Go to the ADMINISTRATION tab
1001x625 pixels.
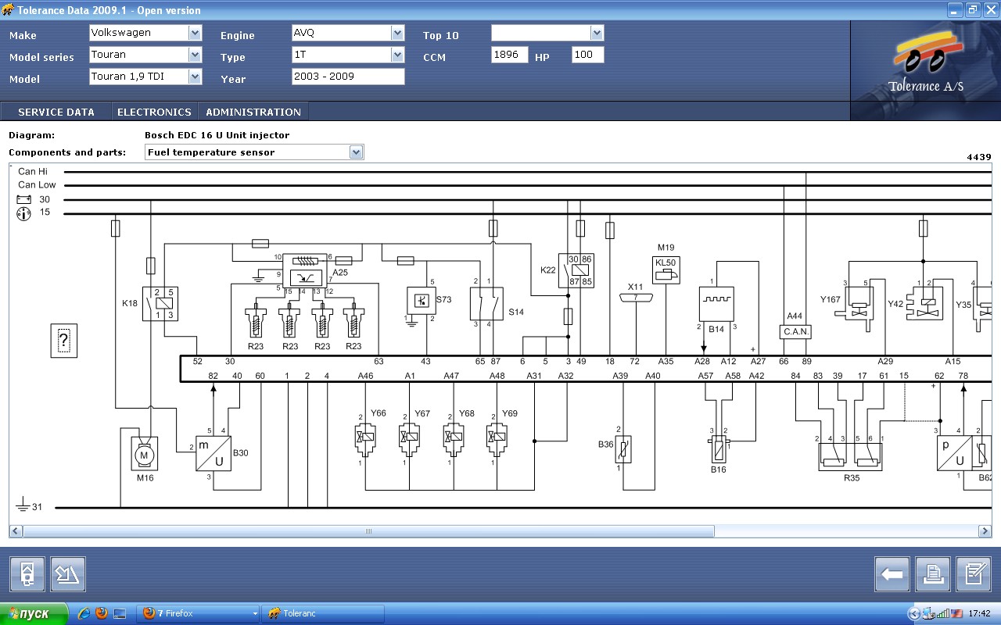pyautogui.click(x=253, y=112)
